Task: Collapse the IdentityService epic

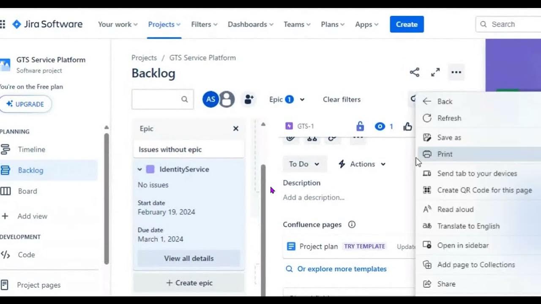Action: pos(139,169)
